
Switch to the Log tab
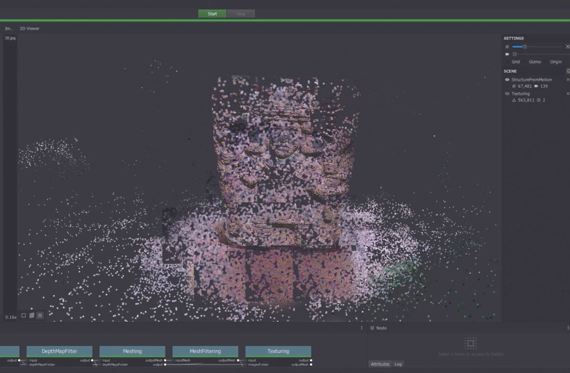pos(398,364)
